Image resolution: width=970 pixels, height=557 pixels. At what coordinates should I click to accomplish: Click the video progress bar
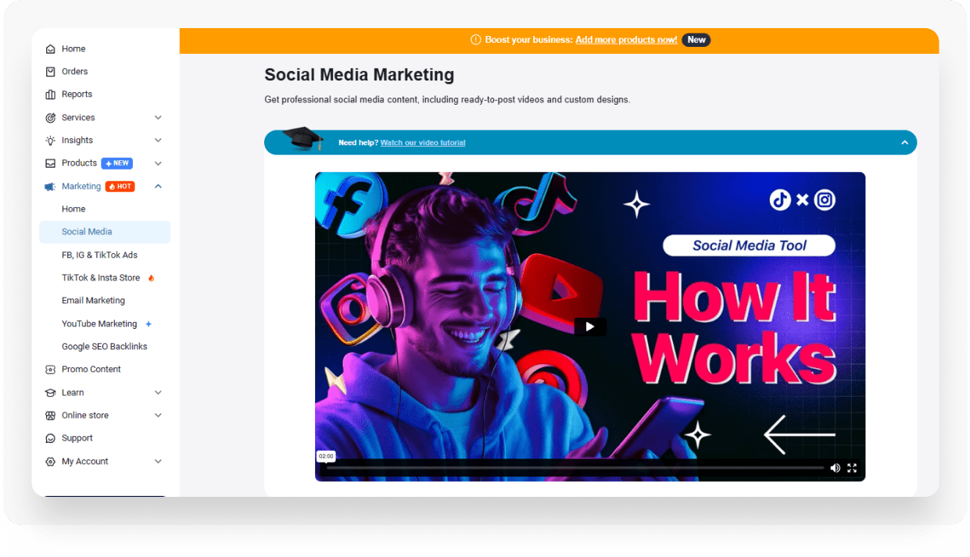[x=574, y=468]
